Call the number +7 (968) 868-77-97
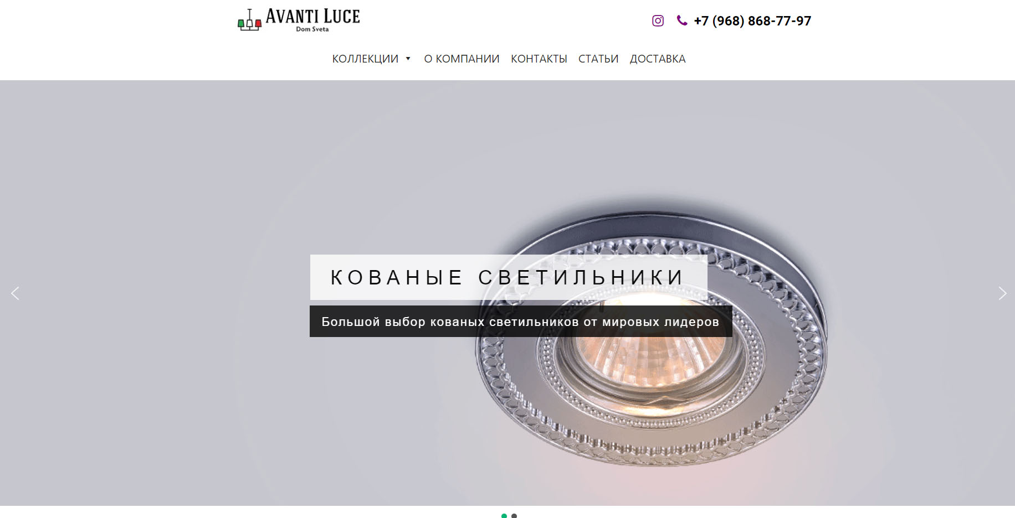The image size is (1015, 518). (x=752, y=21)
